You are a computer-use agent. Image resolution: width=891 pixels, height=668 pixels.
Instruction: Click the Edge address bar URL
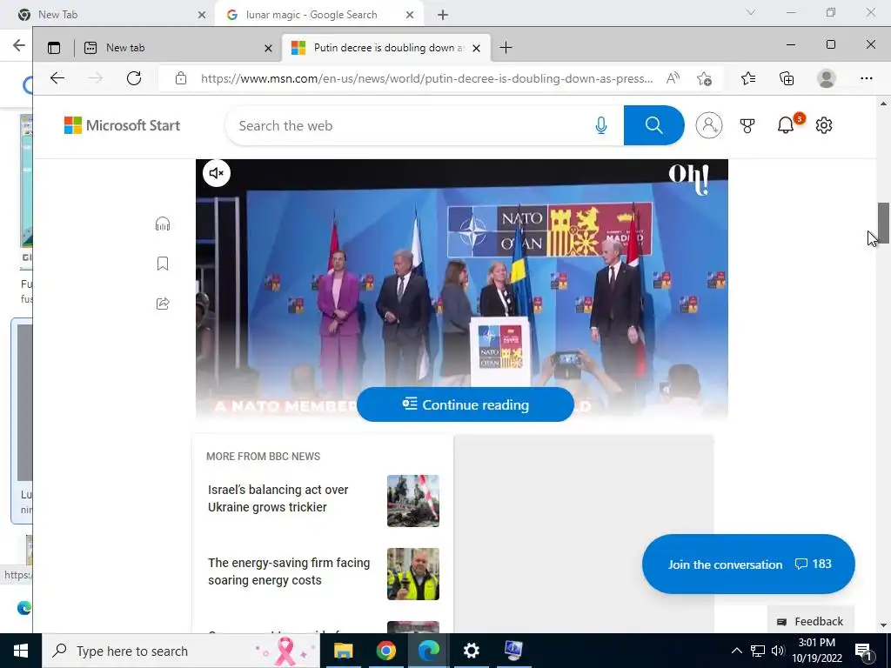point(426,78)
